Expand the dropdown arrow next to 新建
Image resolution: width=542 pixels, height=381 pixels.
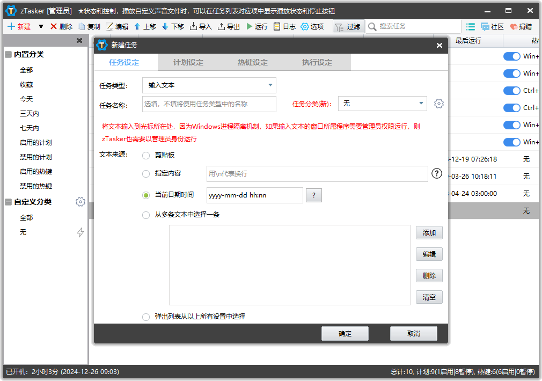[41, 26]
